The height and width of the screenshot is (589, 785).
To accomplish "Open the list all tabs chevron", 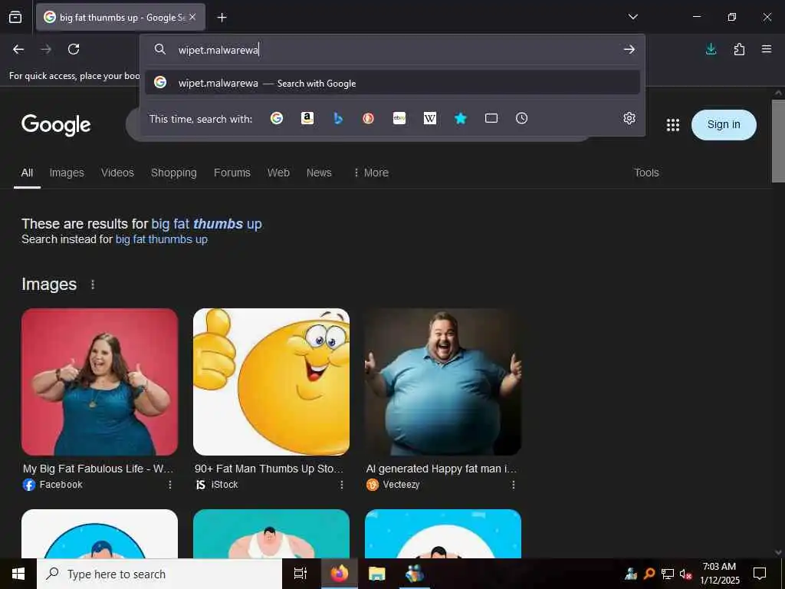I will (632, 17).
